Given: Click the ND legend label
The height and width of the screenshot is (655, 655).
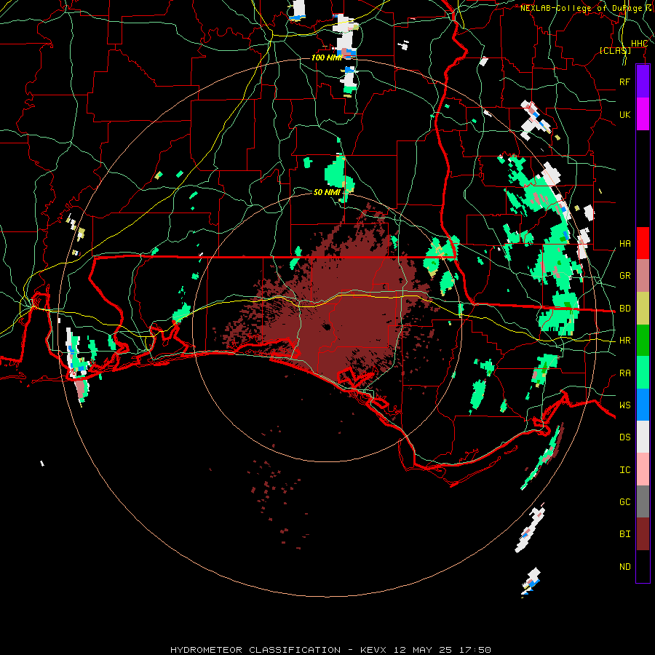Looking at the screenshot, I should point(624,567).
